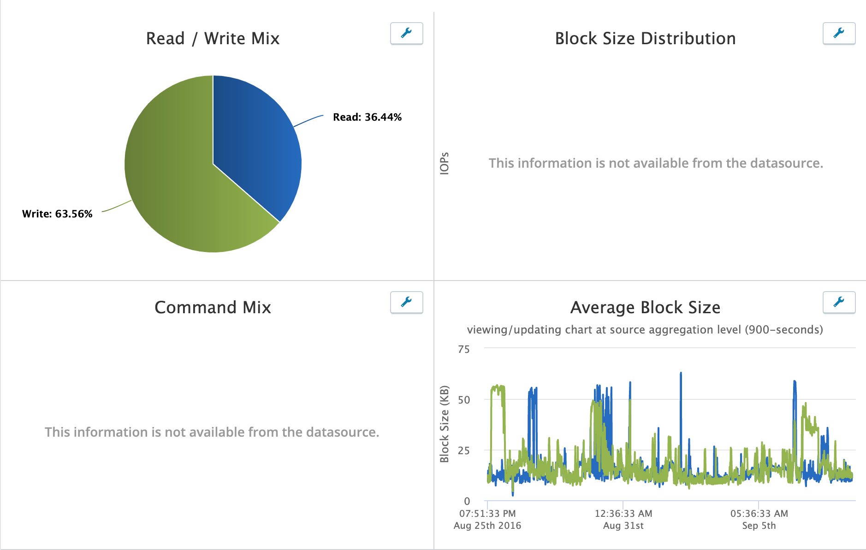Click the 75 value on block size axis
This screenshot has width=866, height=550.
click(464, 349)
